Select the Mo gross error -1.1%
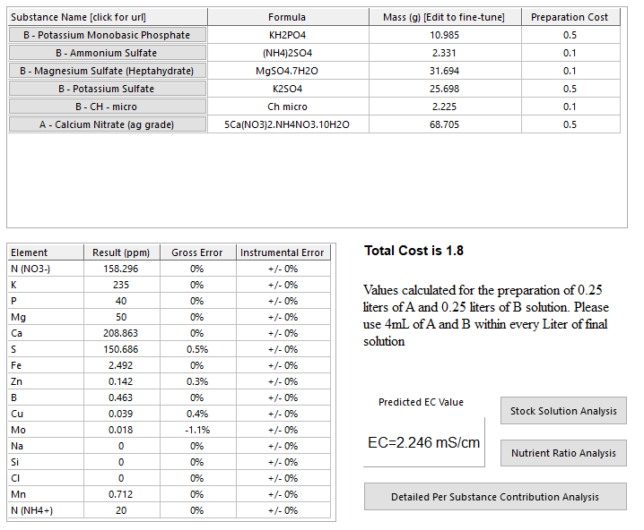 (197, 430)
